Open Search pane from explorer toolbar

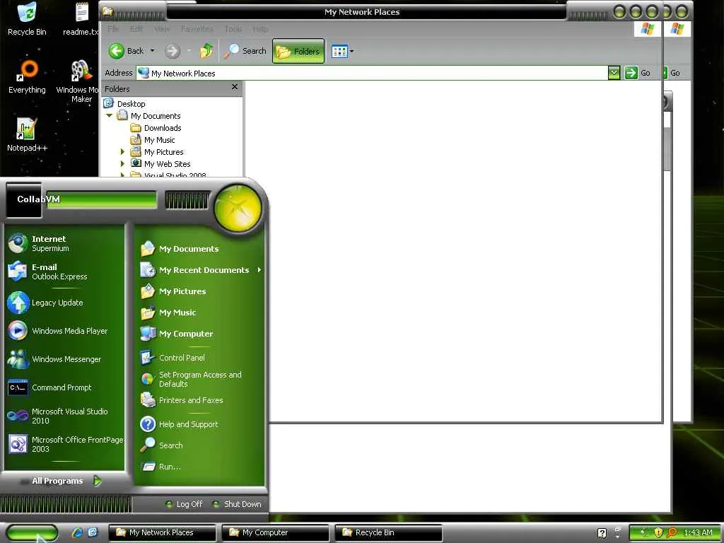(x=245, y=51)
